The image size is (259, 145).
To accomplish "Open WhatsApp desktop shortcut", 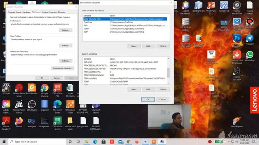I will click(250, 56).
